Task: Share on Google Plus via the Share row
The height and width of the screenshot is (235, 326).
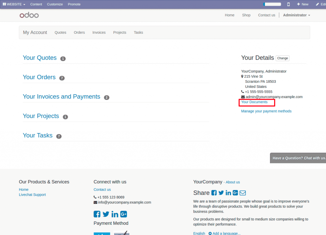Action: tap(235, 193)
